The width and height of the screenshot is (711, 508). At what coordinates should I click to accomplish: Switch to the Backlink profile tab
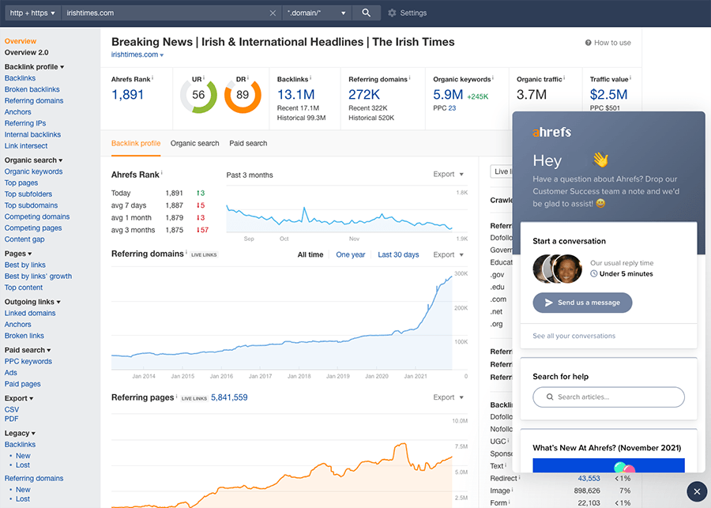[x=136, y=143]
